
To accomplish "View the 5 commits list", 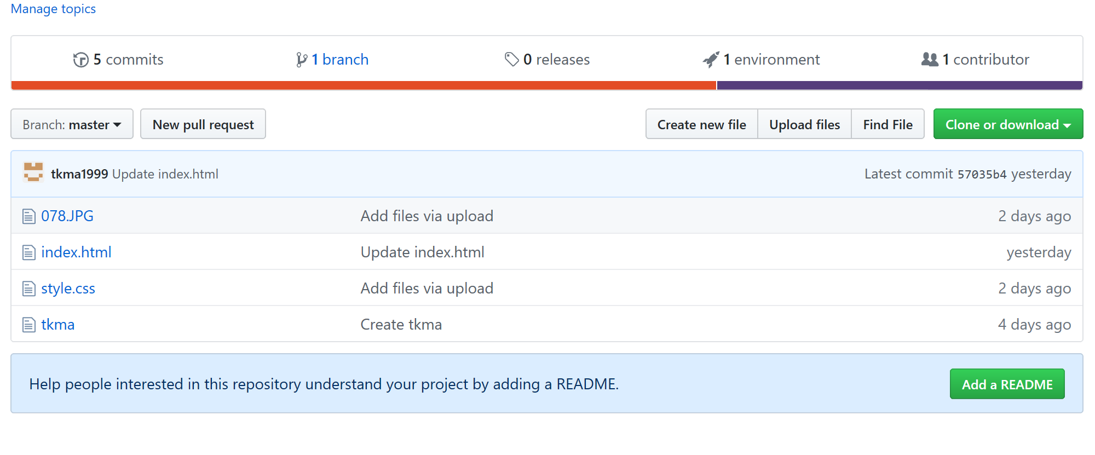I will [118, 59].
